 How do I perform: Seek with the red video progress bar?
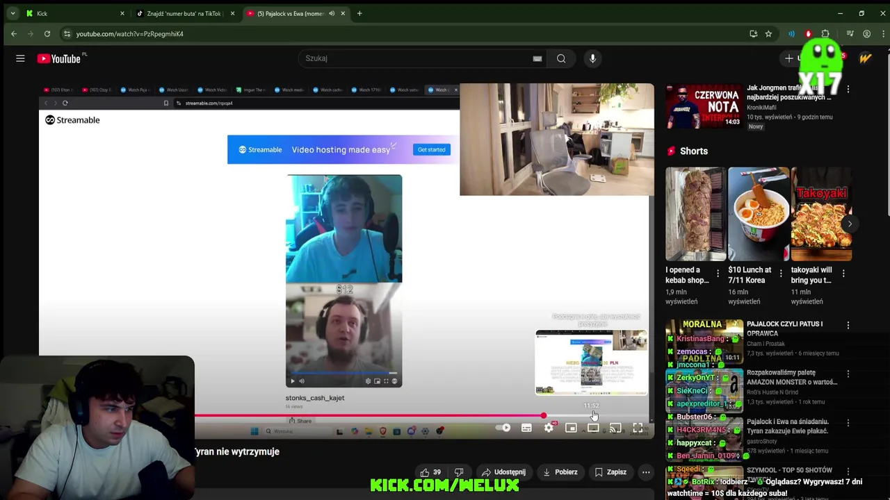369,416
